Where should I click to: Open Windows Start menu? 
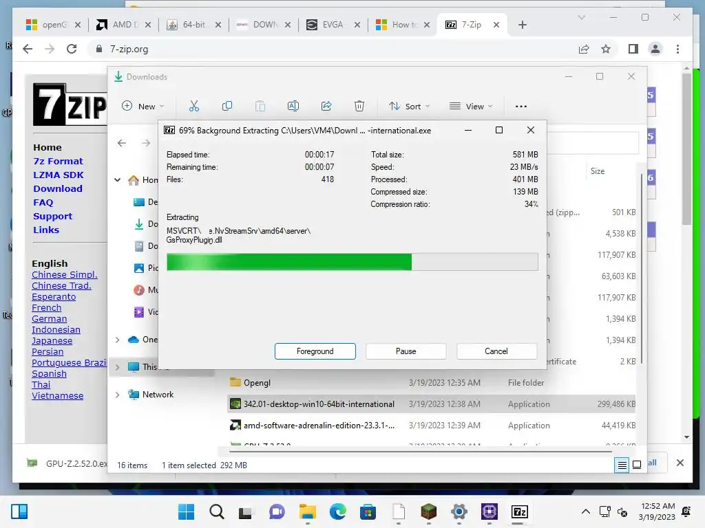(186, 511)
